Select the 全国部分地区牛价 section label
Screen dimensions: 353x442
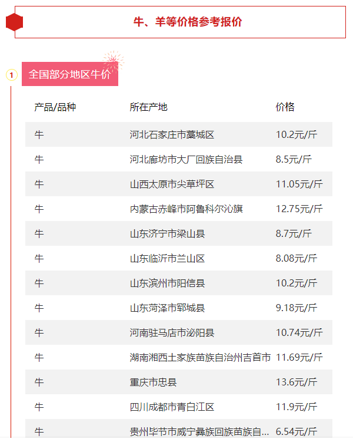[69, 75]
